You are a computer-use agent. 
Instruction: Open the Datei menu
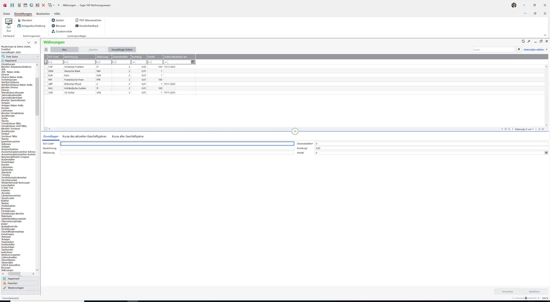pyautogui.click(x=6, y=14)
